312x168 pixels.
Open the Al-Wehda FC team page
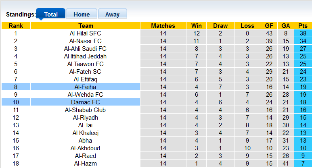coord(85,95)
